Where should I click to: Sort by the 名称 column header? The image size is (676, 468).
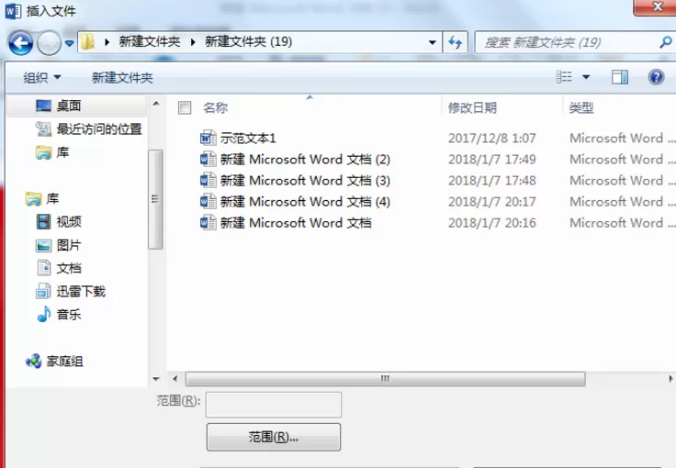[215, 107]
